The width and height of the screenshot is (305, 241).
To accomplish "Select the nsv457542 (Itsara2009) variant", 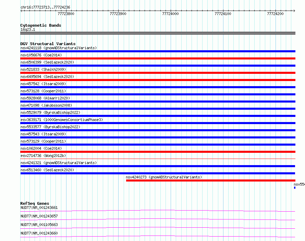I will [x=43, y=84].
